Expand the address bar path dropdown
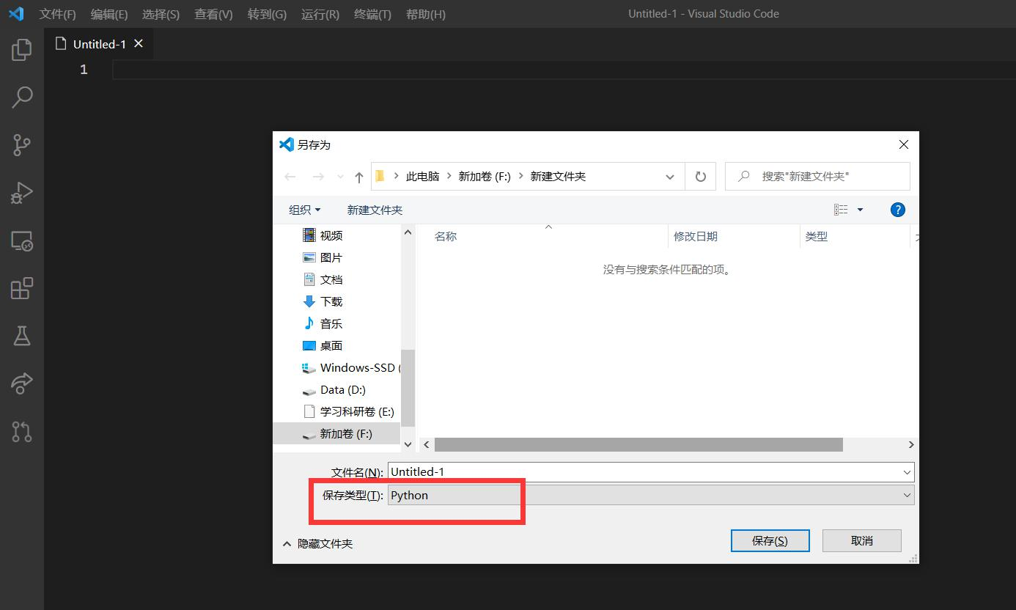The height and width of the screenshot is (610, 1016). (669, 176)
